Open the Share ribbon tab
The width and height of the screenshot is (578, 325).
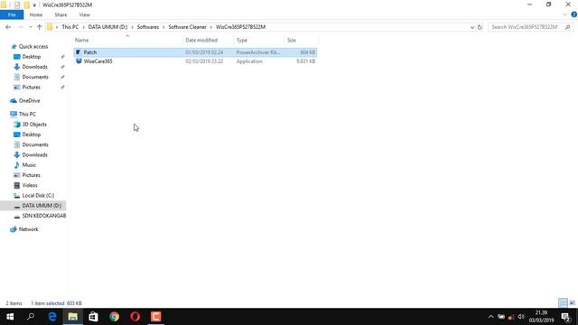point(61,14)
